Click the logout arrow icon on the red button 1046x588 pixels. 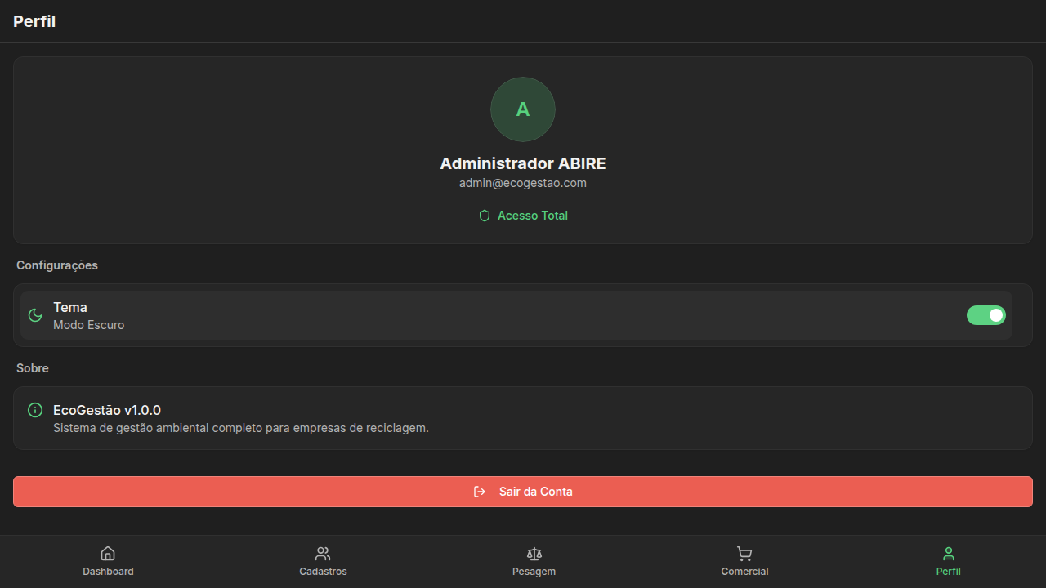(x=480, y=492)
